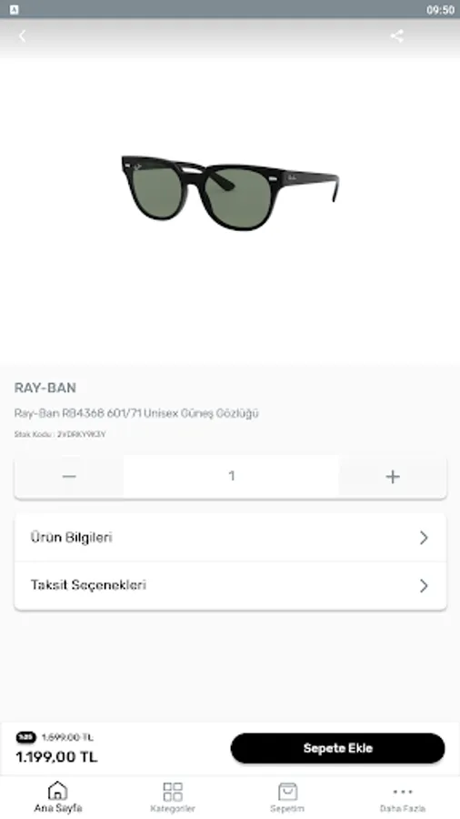
Task: Tap the 1.199,00 TL price
Action: pos(56,757)
